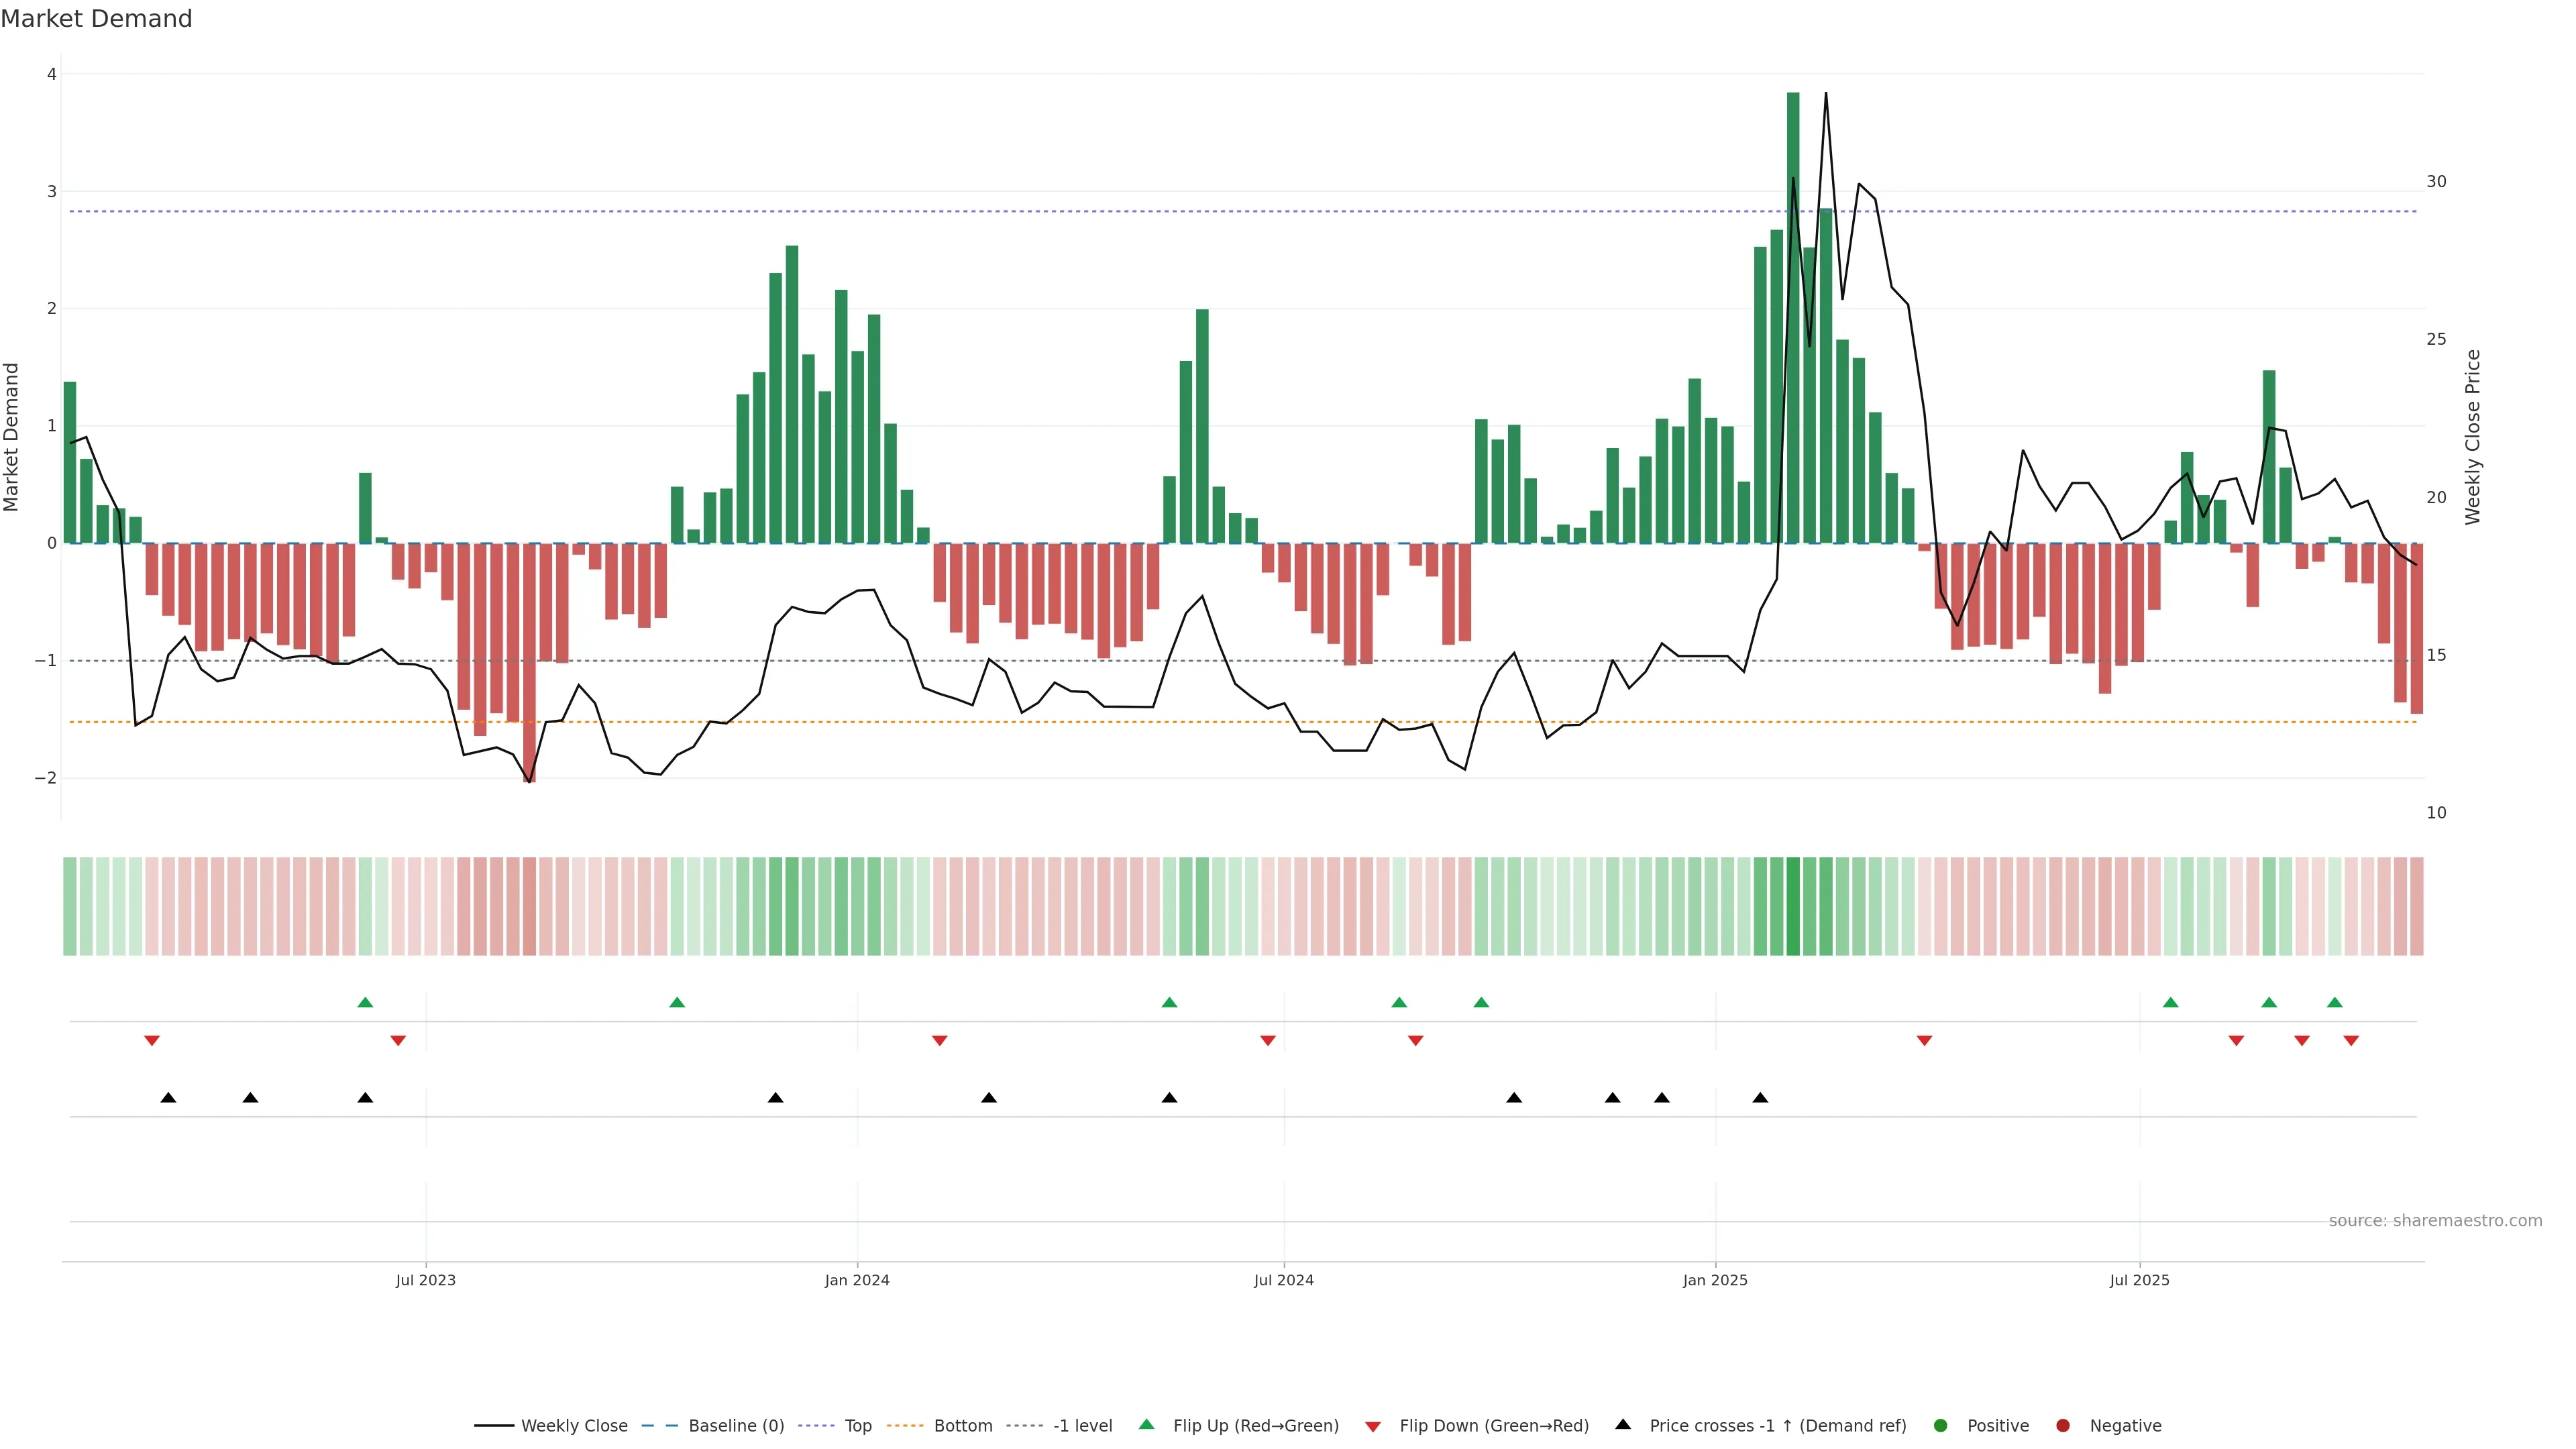Click the last green flip-up marker
Screen dimensions: 2576x1449
[x=2335, y=1003]
